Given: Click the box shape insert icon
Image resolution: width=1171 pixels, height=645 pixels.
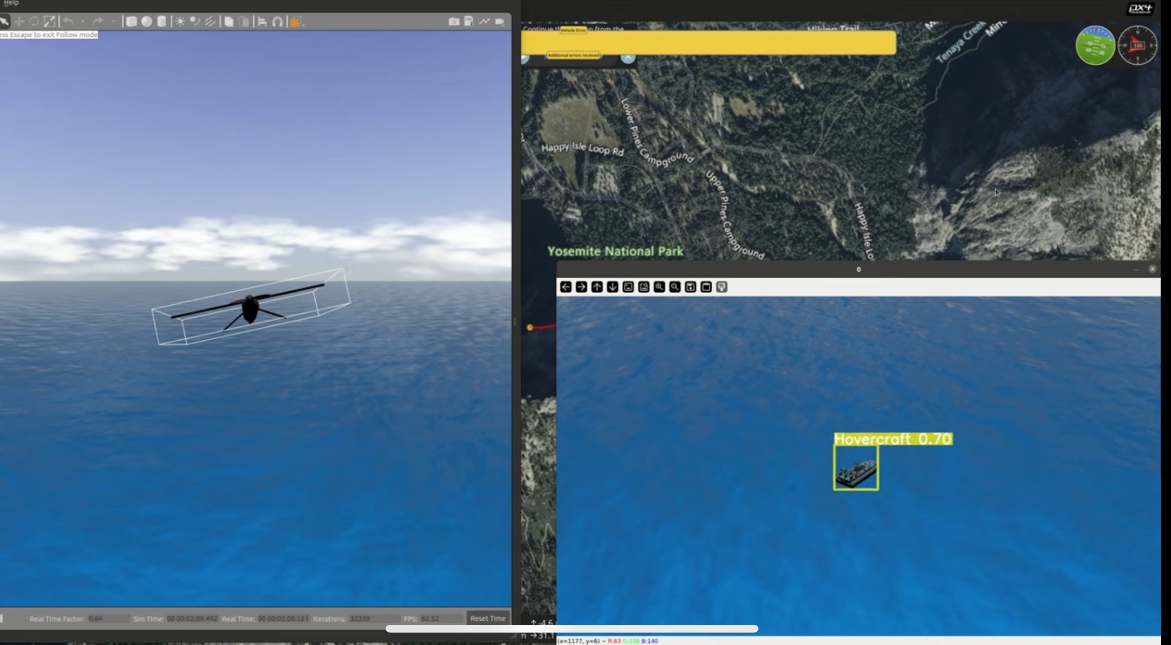Looking at the screenshot, I should click(x=131, y=22).
